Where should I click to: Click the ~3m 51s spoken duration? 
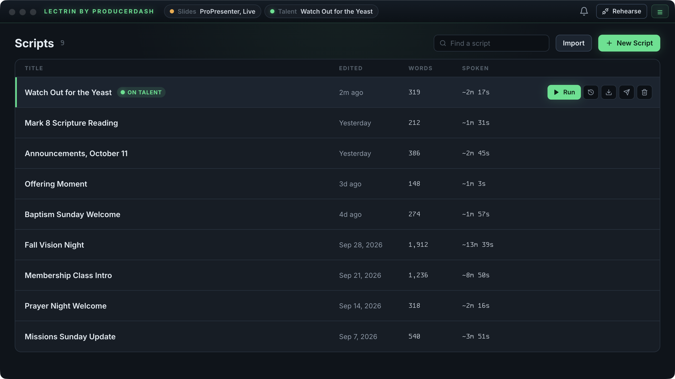click(476, 336)
